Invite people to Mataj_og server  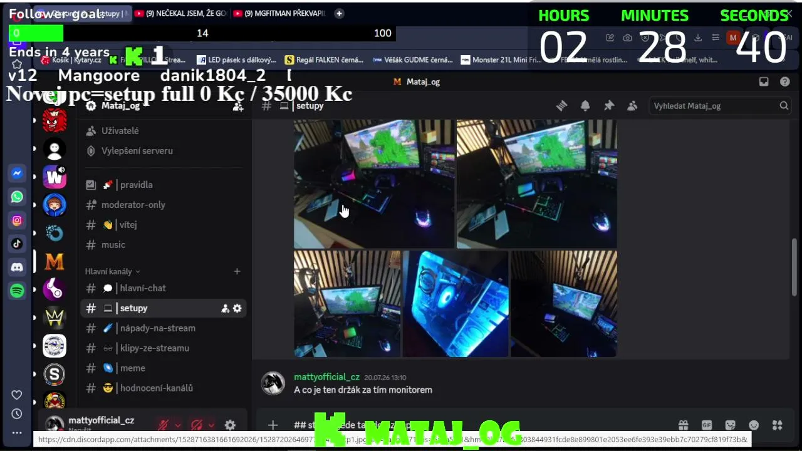238,106
